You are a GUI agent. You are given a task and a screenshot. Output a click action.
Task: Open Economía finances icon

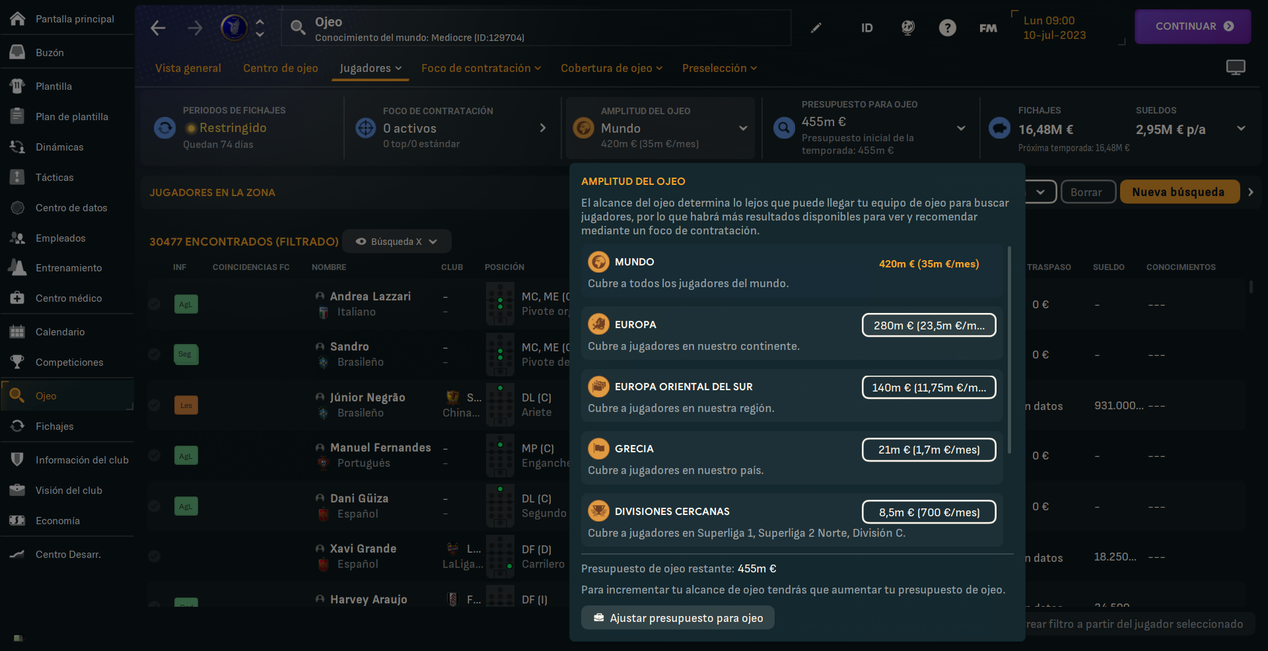coord(18,520)
